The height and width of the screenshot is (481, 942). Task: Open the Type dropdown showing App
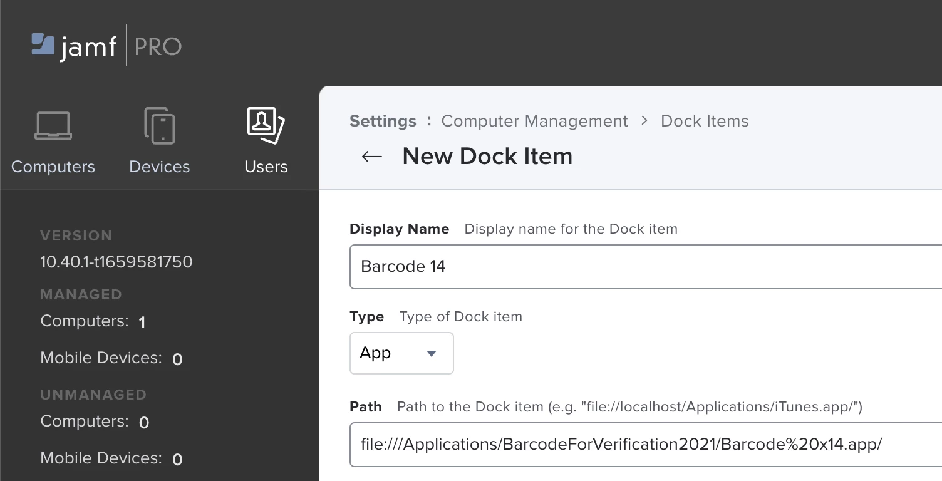401,353
